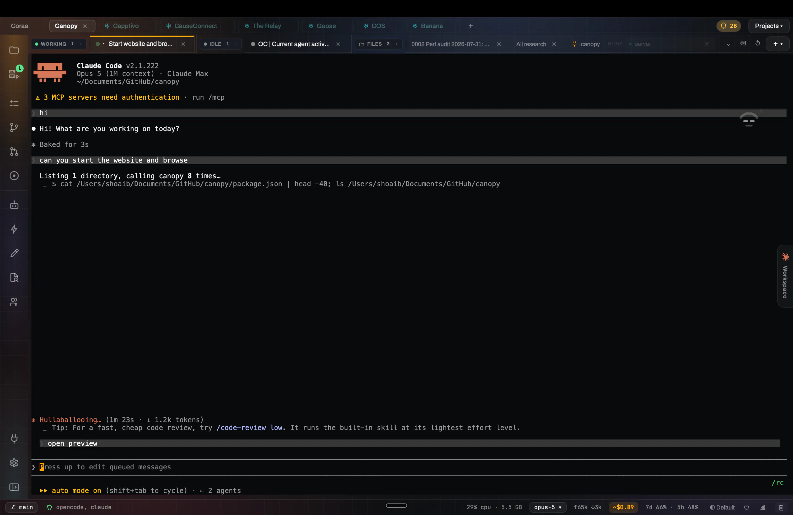Open the opus-5 model dropdown
Image resolution: width=793 pixels, height=515 pixels.
548,507
